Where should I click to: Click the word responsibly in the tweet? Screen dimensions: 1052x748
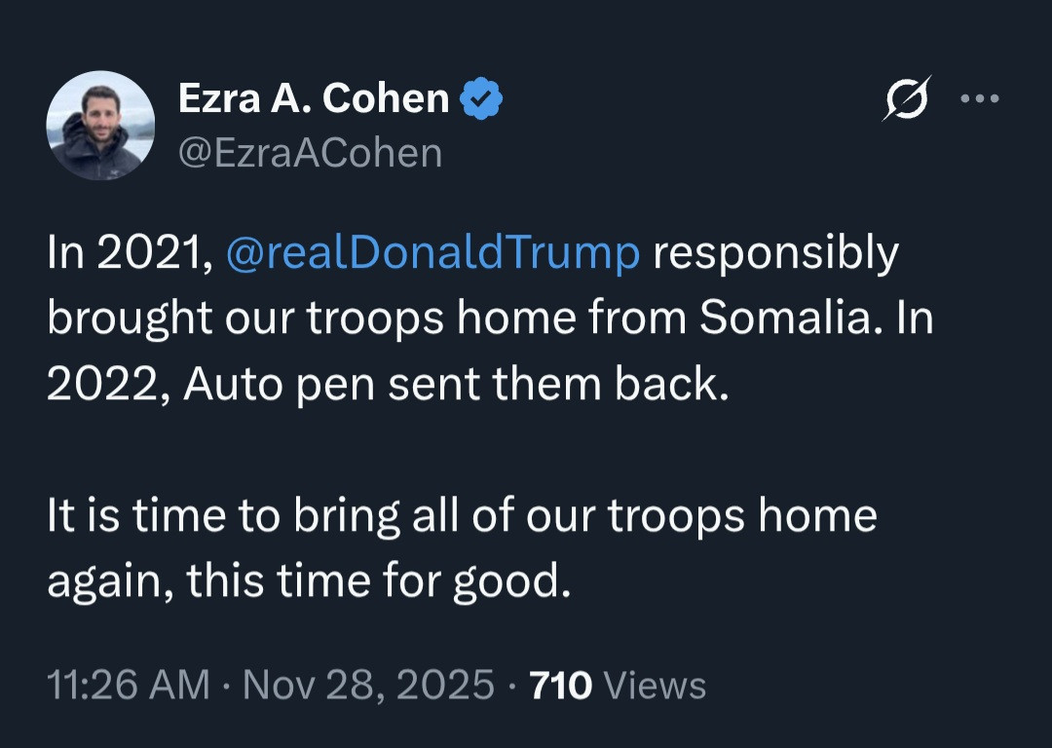tap(775, 253)
